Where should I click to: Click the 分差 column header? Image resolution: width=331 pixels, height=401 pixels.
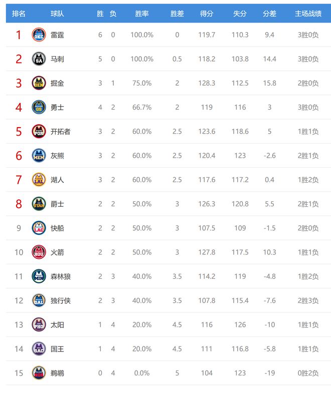click(x=270, y=14)
